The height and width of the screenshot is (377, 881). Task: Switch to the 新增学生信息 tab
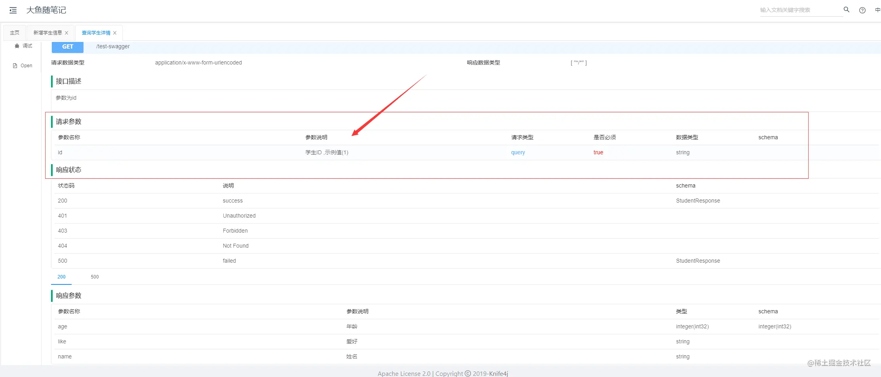point(47,32)
